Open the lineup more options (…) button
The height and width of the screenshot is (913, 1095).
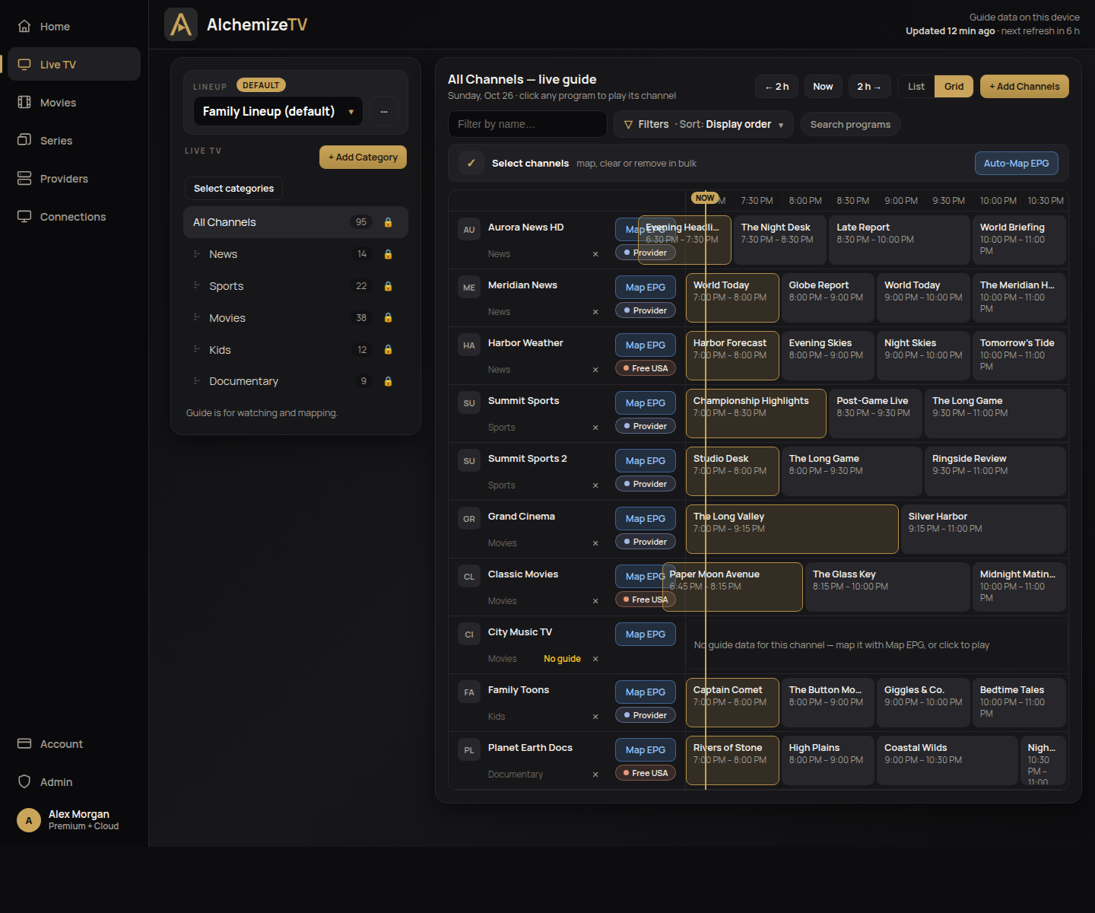[384, 111]
